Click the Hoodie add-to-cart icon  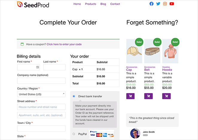tap(166, 96)
